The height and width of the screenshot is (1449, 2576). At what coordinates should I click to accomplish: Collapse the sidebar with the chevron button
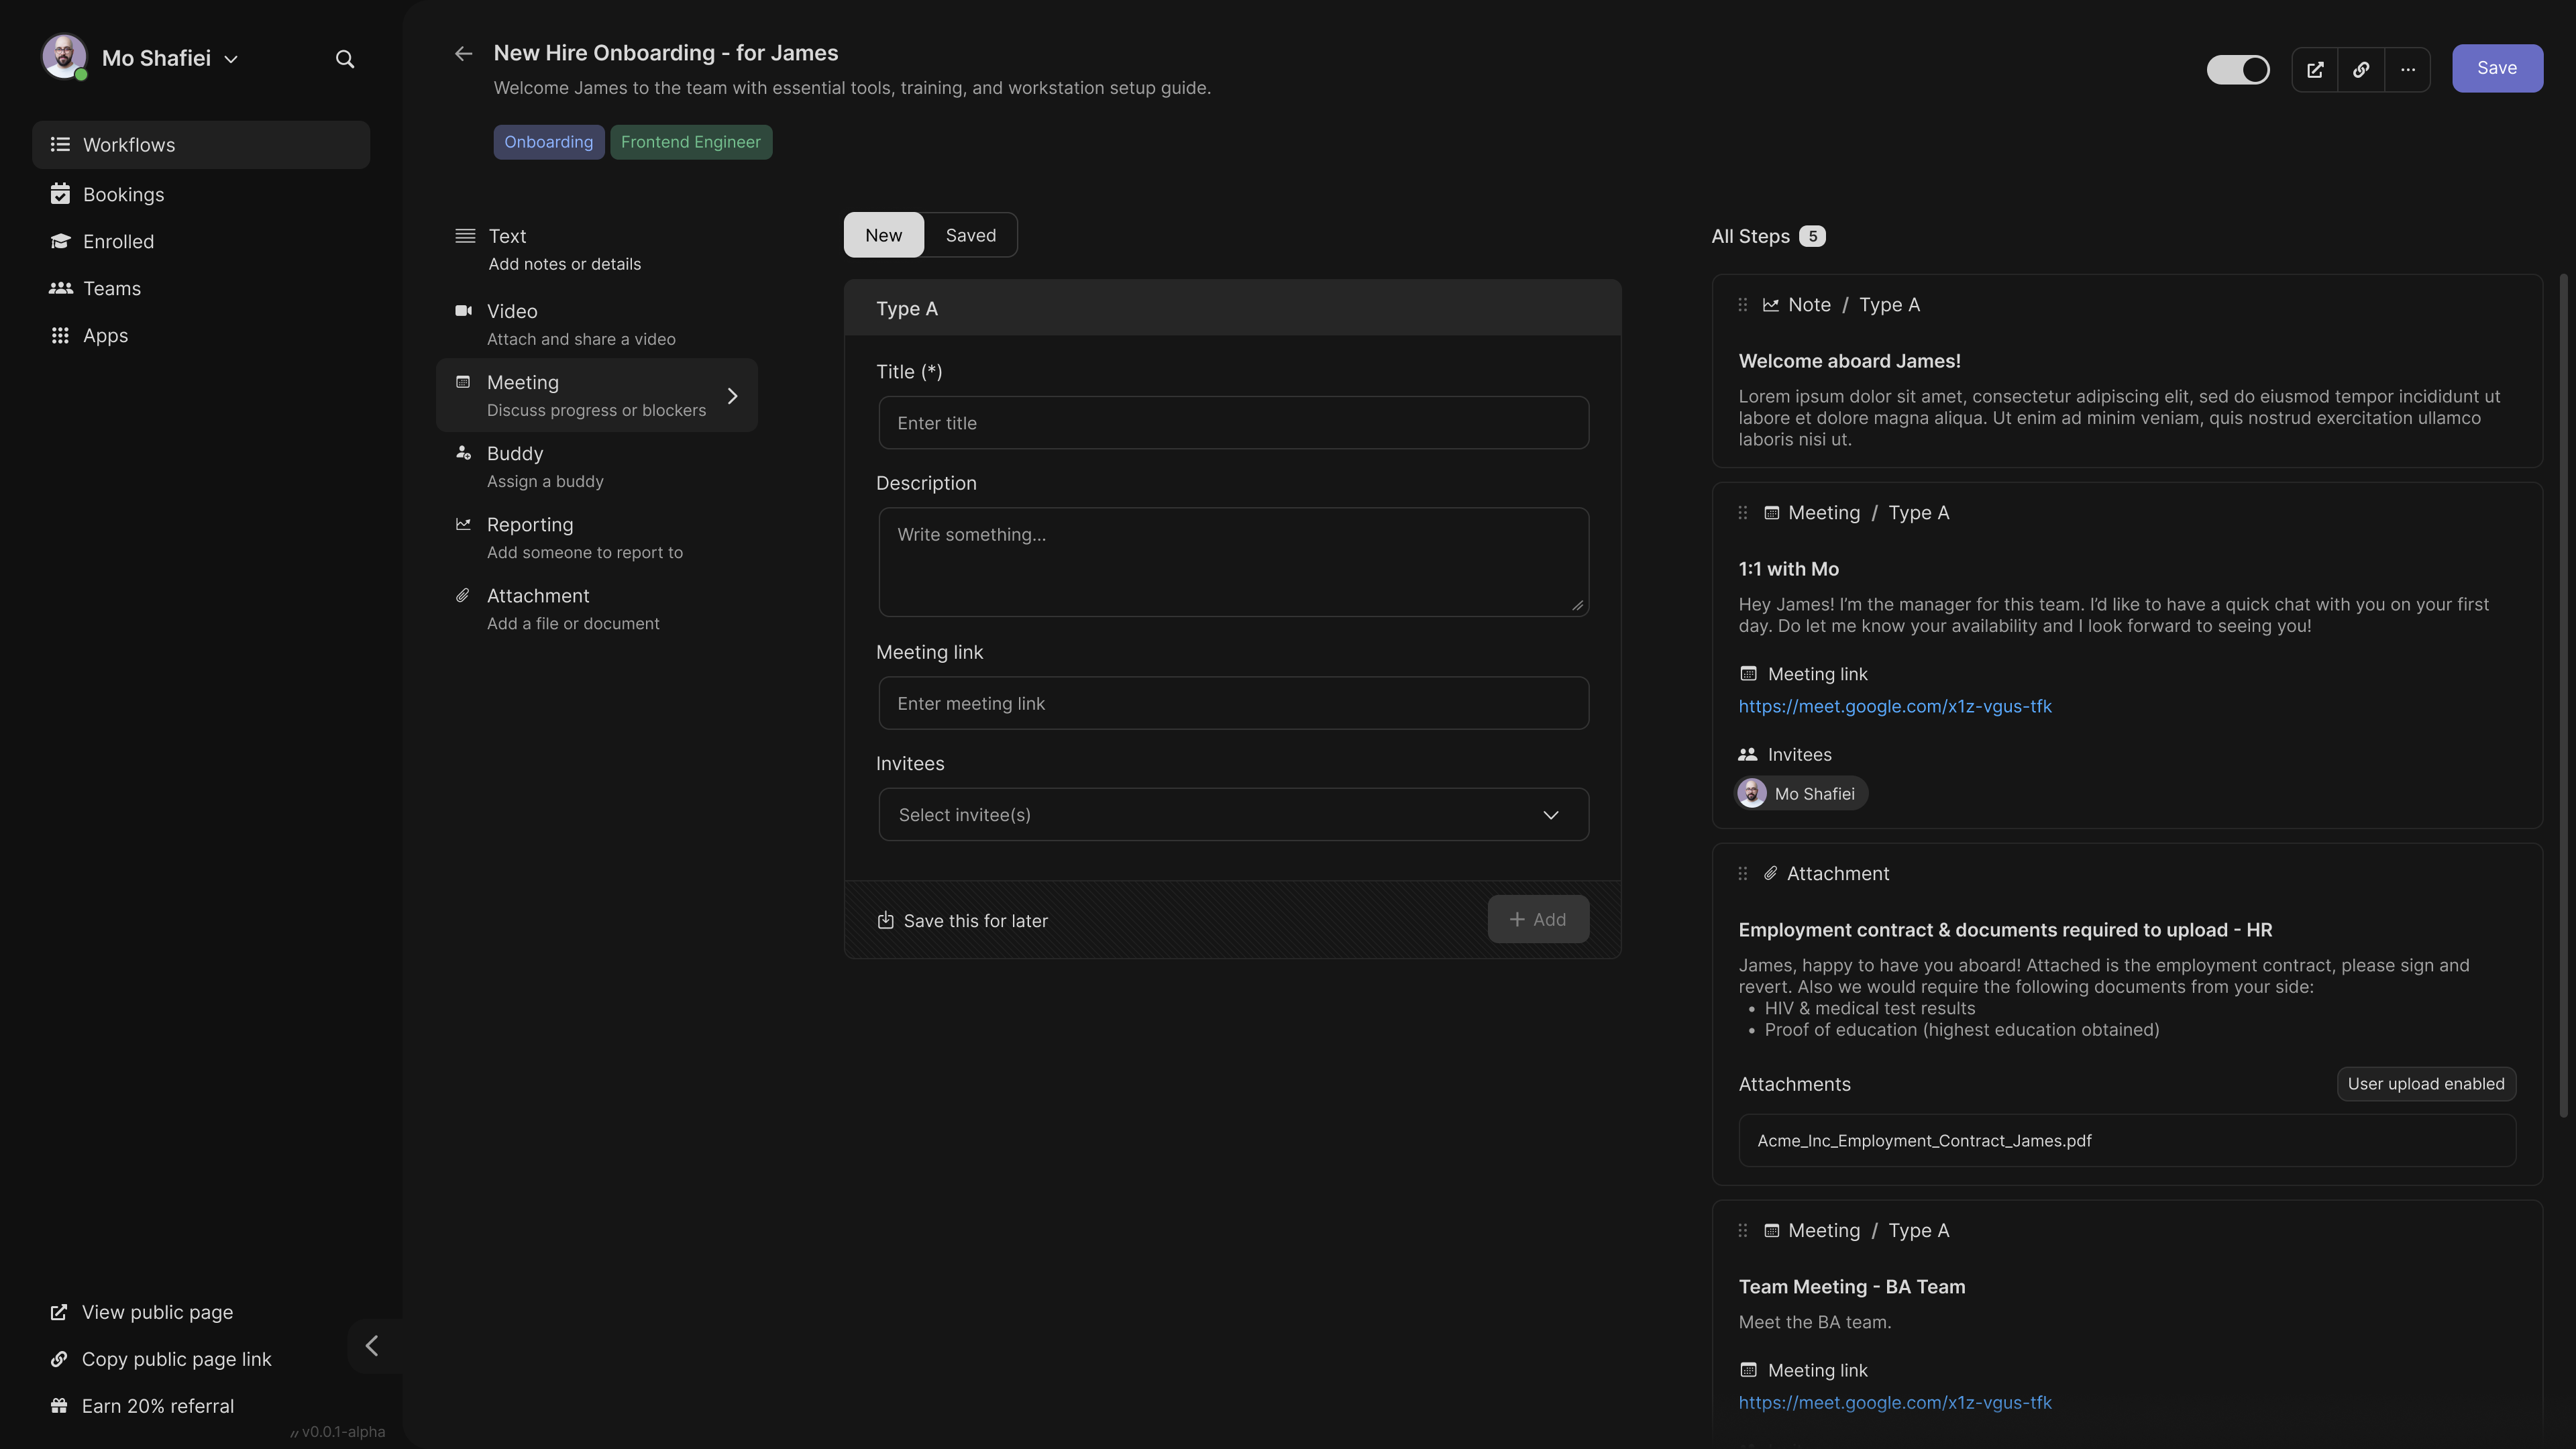(373, 1346)
